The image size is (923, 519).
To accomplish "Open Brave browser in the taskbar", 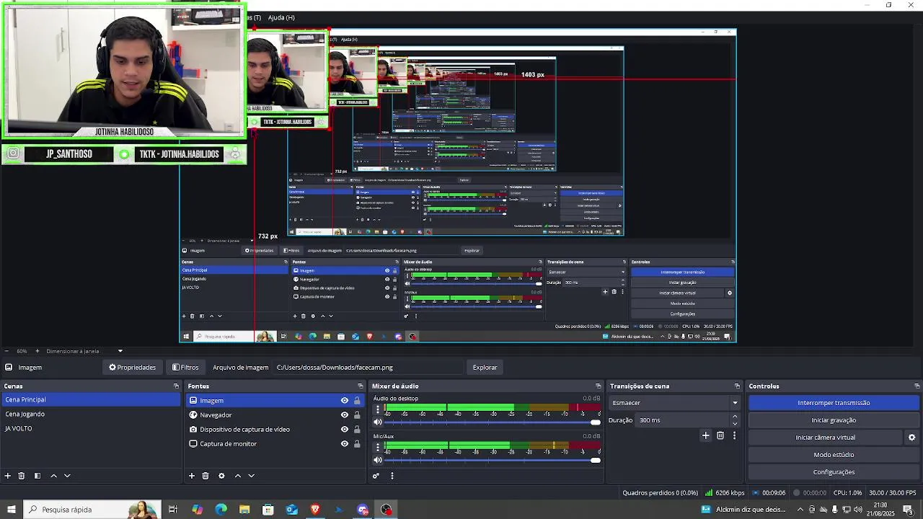I will 315,510.
